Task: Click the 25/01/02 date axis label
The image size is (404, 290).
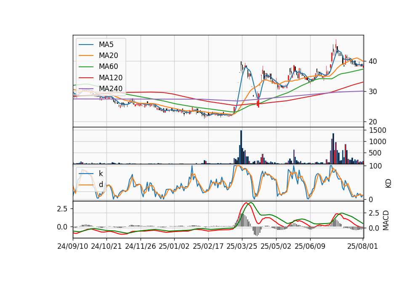Action: pos(174,246)
